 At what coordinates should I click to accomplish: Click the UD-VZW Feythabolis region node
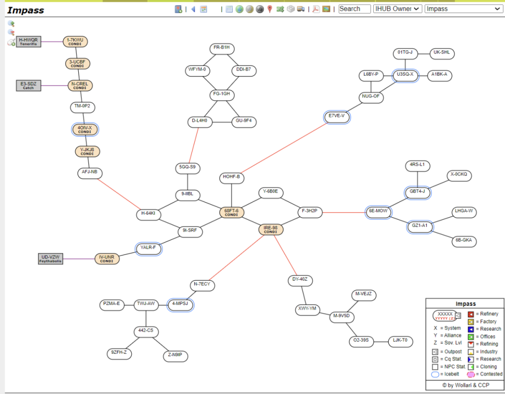tap(50, 259)
